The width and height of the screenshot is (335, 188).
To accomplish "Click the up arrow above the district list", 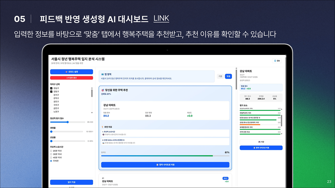I will point(92,88).
